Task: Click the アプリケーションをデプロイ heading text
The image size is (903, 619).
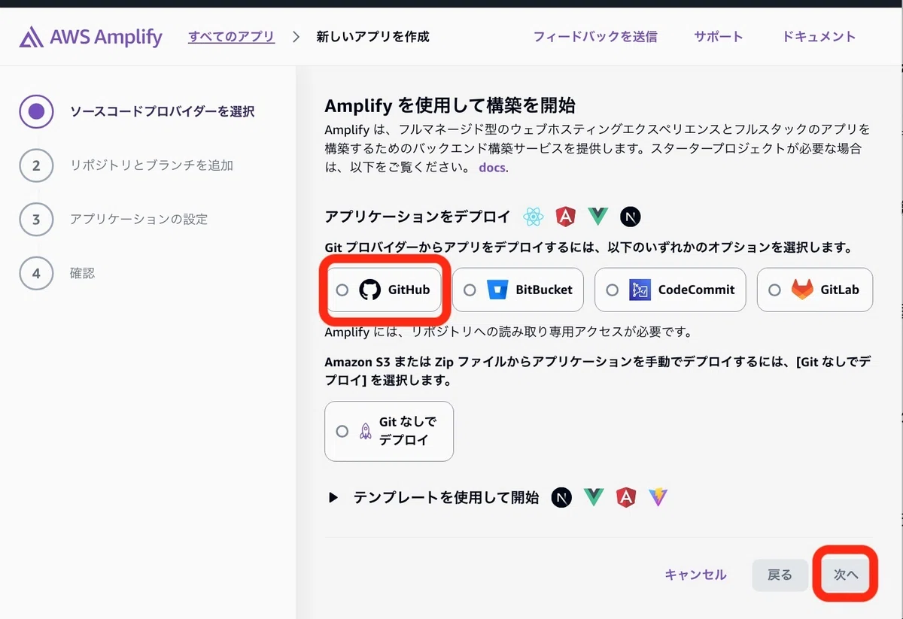Action: point(418,217)
